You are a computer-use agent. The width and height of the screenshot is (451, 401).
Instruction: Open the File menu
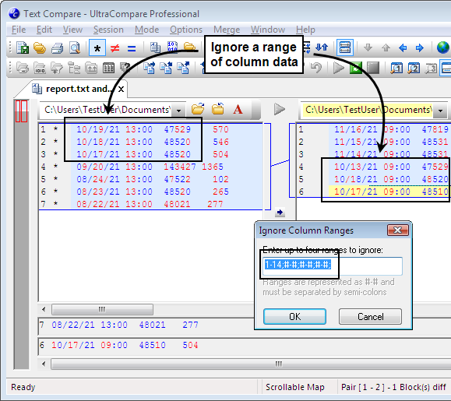tap(19, 30)
